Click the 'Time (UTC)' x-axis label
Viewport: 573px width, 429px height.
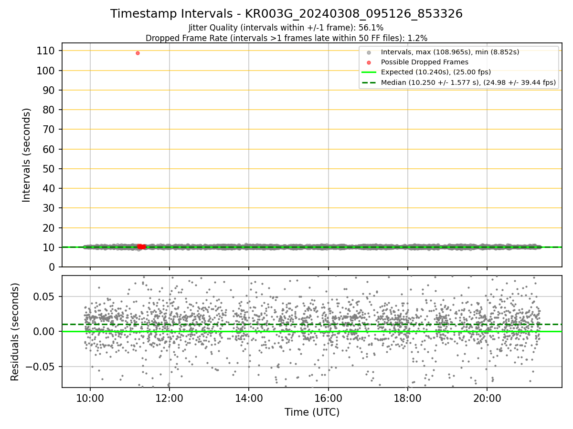point(312,412)
